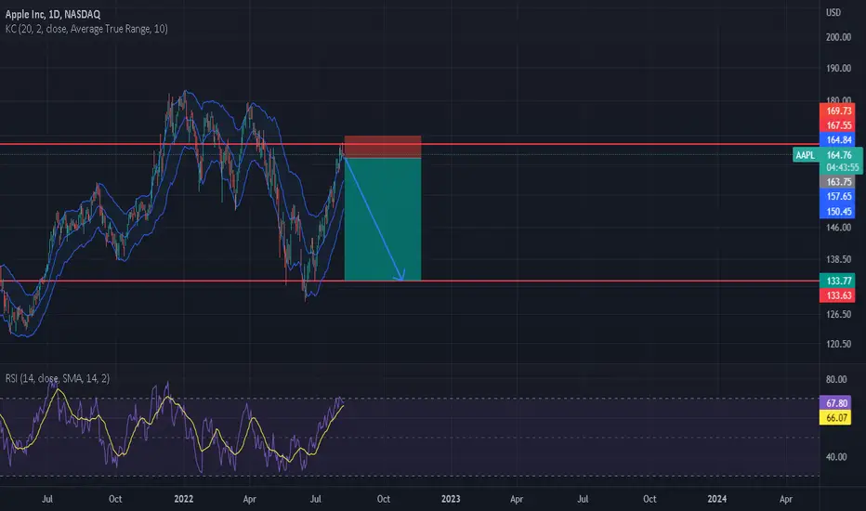866x511 pixels.
Task: Click the 146.00 price axis label
Action: [838, 227]
